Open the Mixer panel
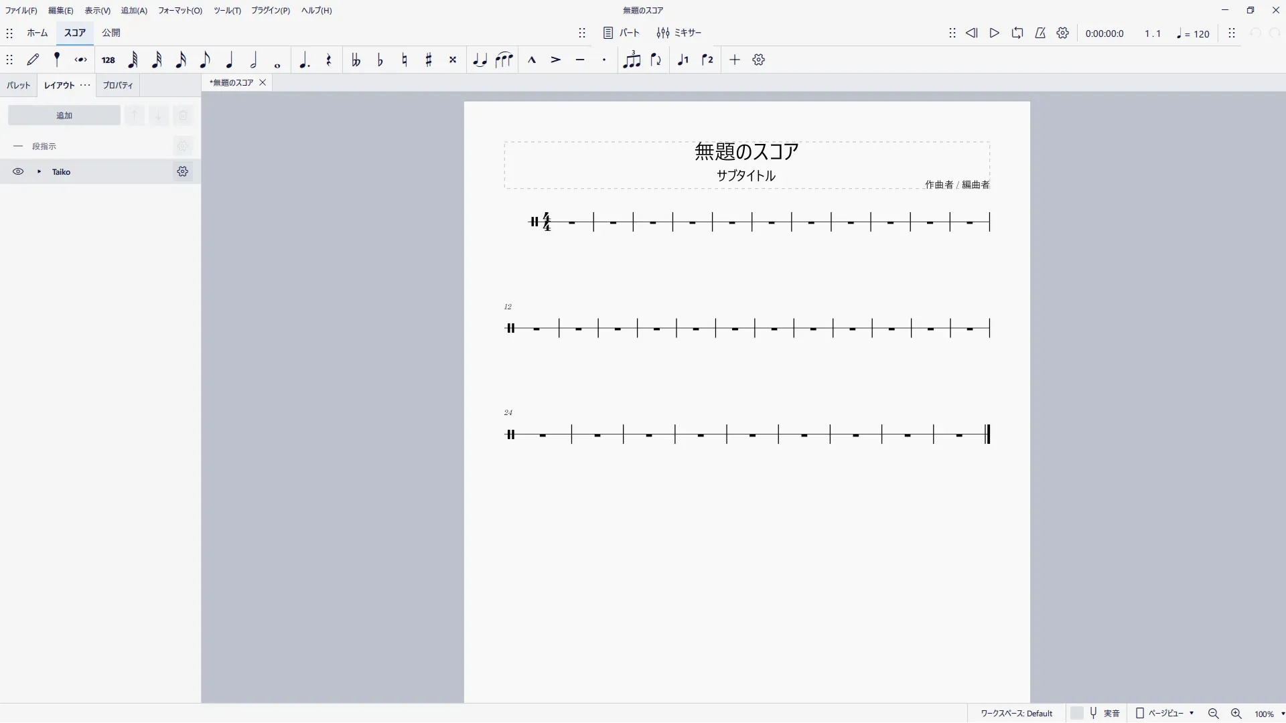Screen dimensions: 1286x723 [679, 33]
